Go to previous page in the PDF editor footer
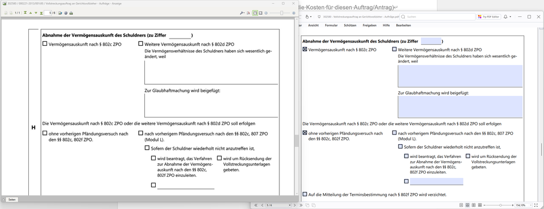This screenshot has width=544, height=209. coord(262,205)
